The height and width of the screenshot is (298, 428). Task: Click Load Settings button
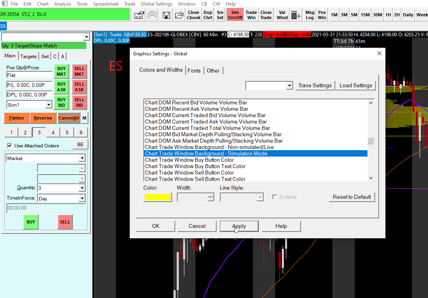[x=356, y=86]
